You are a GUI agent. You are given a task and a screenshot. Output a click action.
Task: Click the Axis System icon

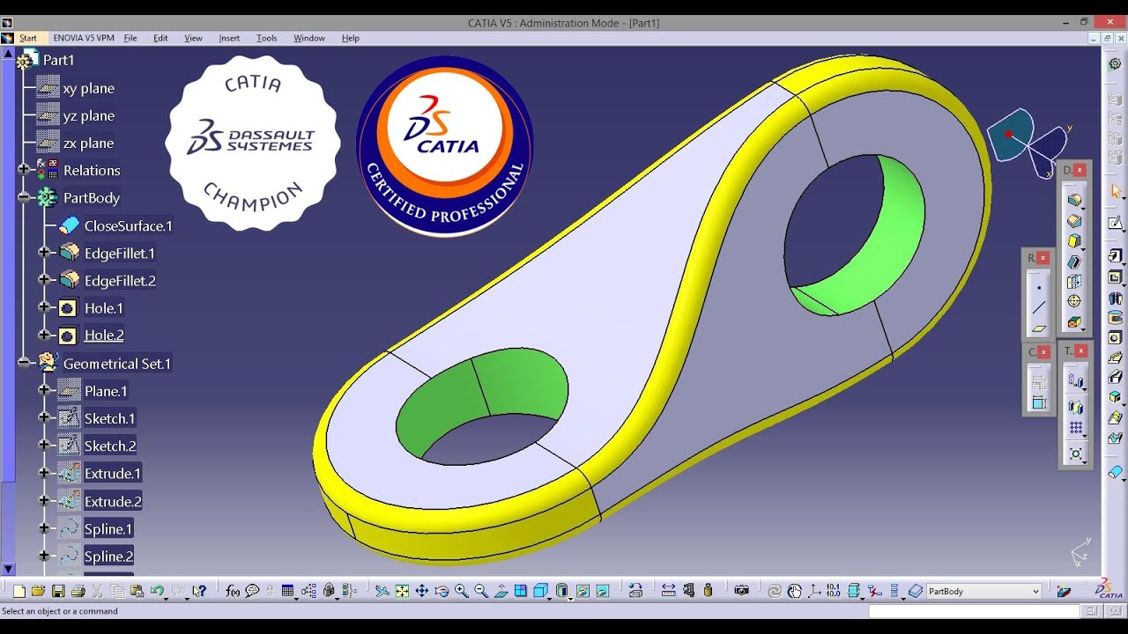pos(814,591)
